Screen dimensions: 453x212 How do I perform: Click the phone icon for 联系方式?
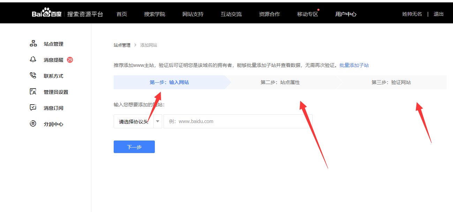[33, 76]
